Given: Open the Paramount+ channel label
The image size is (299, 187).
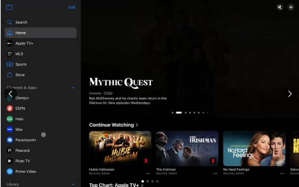Looking at the screenshot, I should coord(26,140).
